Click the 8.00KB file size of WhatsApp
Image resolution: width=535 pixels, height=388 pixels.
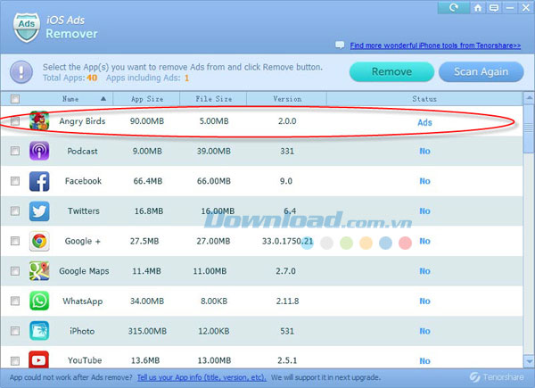pos(214,301)
